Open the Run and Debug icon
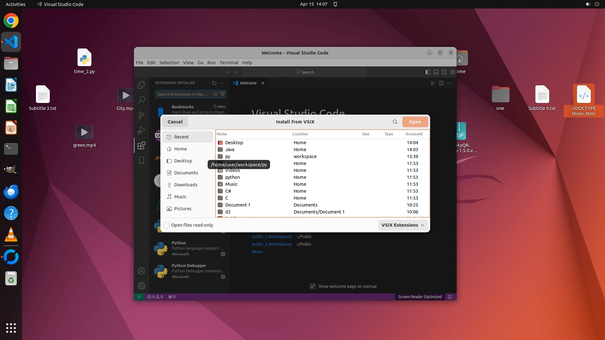Screen dimensions: 605x340 141,130
